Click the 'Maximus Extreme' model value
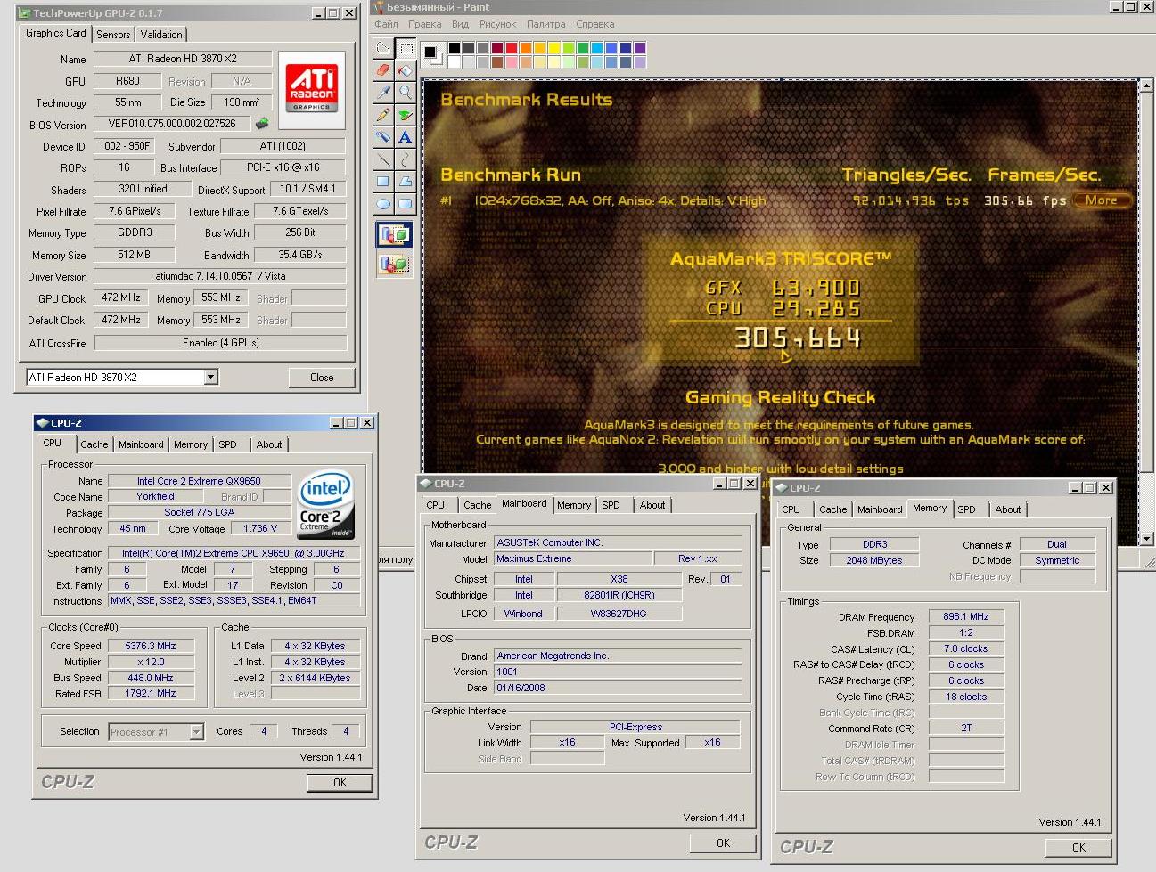Viewport: 1156px width, 872px height. pos(572,558)
